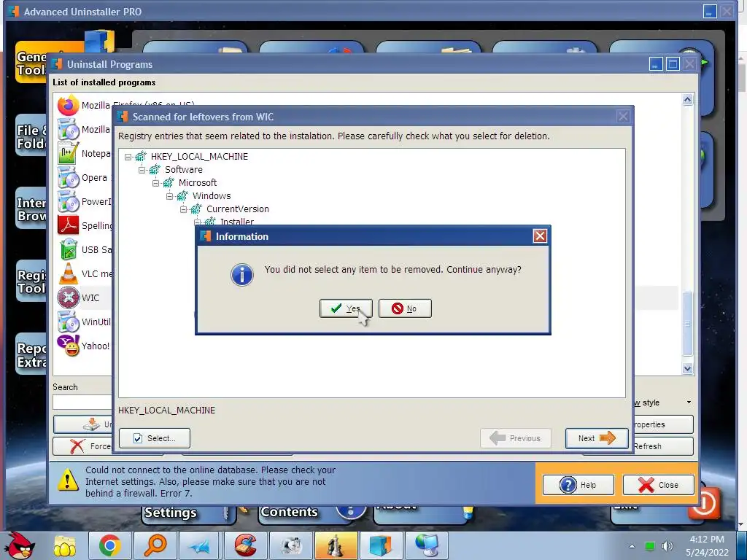Click the blue information icon
The height and width of the screenshot is (560, 747).
point(242,275)
